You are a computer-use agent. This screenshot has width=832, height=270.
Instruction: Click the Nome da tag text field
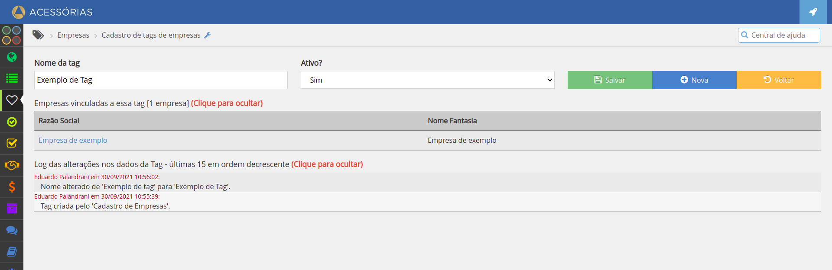(x=161, y=80)
